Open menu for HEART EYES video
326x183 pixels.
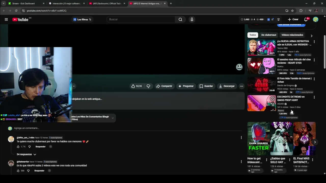coord(314,60)
